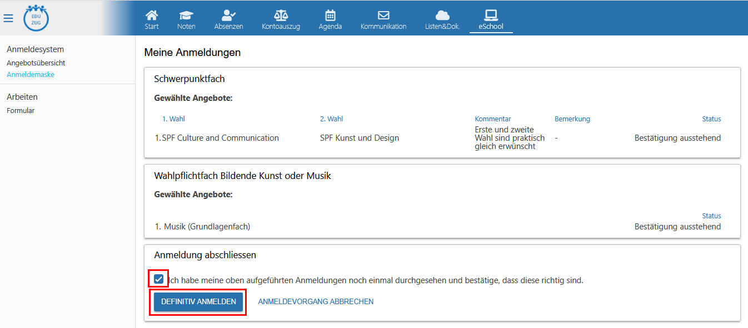
Task: Open Kontoauszug balance scale icon
Action: point(281,16)
